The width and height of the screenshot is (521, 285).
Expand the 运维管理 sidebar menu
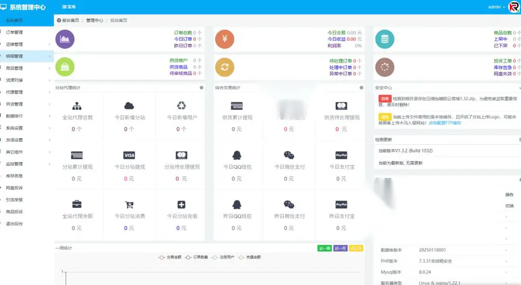[27, 44]
